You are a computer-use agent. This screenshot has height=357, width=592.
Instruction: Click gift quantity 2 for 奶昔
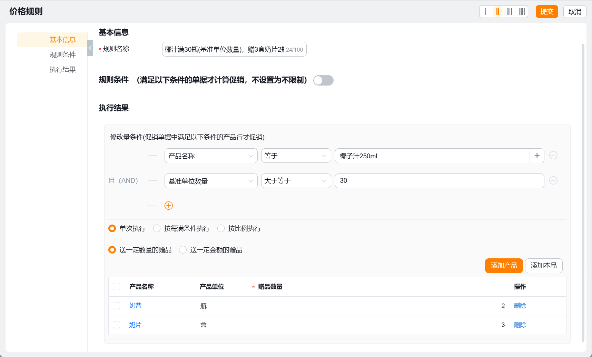point(503,306)
